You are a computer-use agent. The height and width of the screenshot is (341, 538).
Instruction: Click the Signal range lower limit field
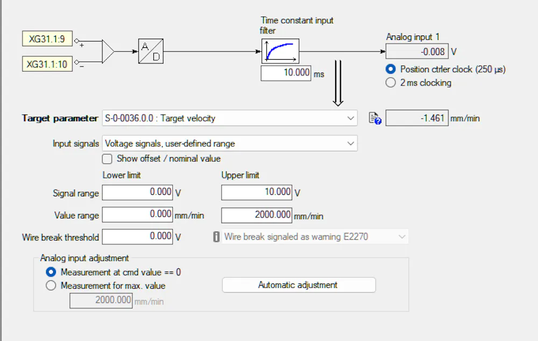click(137, 192)
